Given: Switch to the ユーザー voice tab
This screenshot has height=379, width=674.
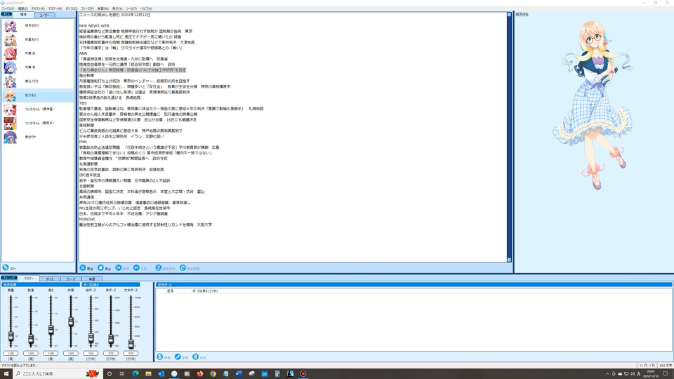Looking at the screenshot, I should pyautogui.click(x=44, y=15).
